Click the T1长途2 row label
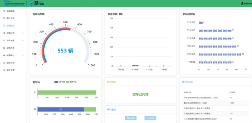This screenshot has height=123, width=252. coord(191,30)
